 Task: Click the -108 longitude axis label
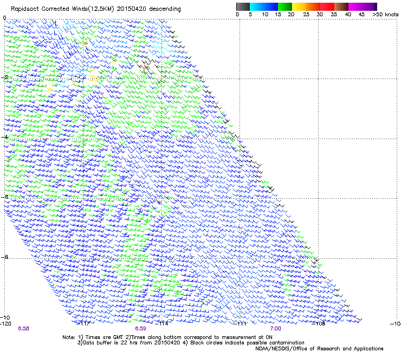pos(319,324)
